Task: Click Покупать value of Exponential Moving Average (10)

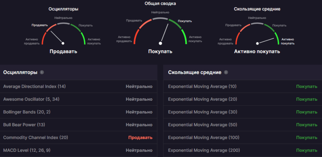Action: [x=307, y=86]
